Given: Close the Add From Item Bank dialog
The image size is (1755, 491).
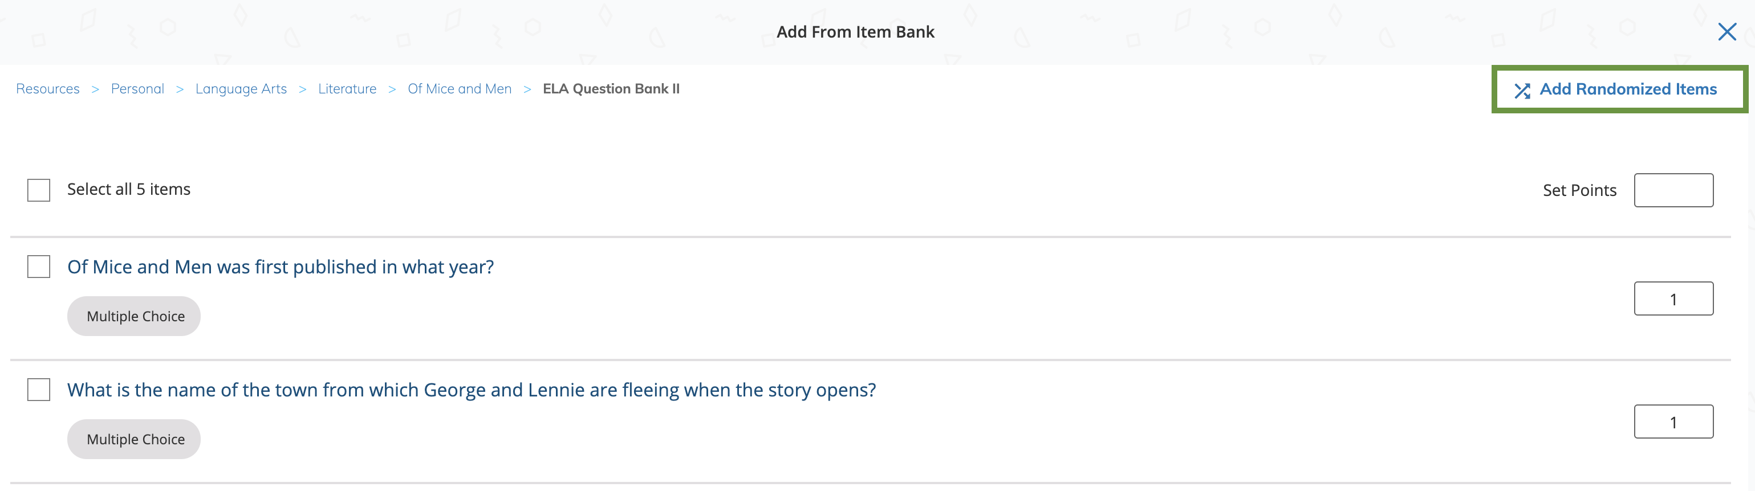Looking at the screenshot, I should pos(1728,31).
